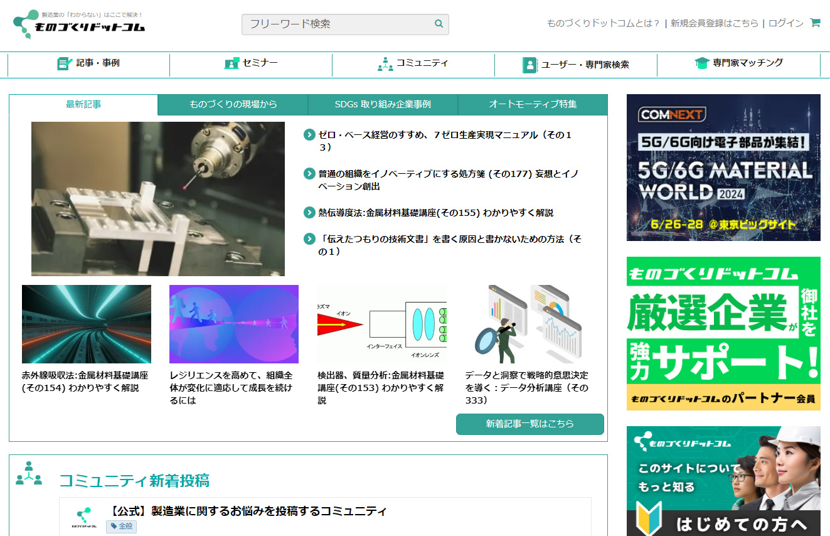Open the 新規会員登録はこちら link
This screenshot has width=830, height=536.
tap(714, 23)
